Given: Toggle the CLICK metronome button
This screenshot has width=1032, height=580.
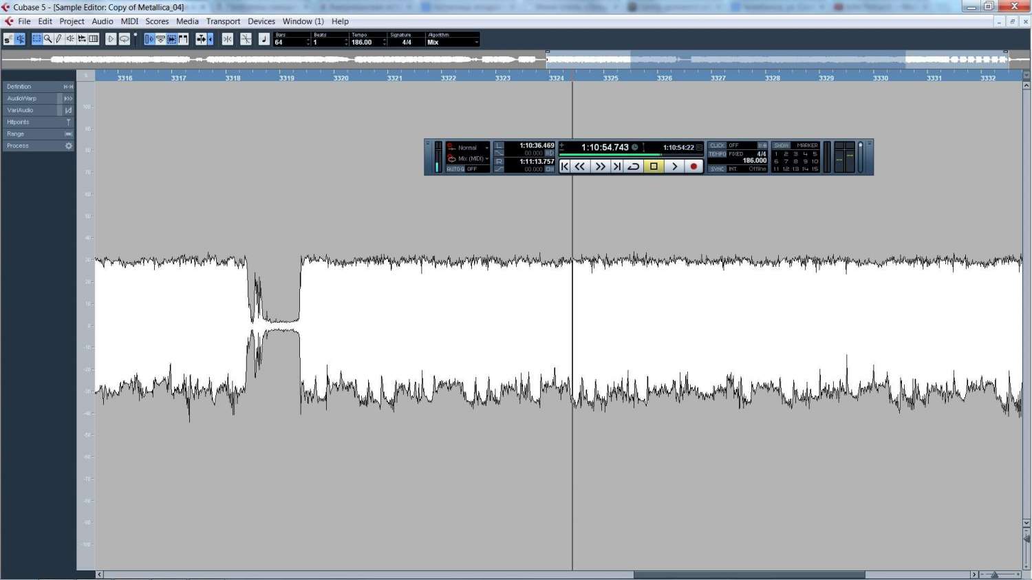Looking at the screenshot, I should tap(718, 146).
